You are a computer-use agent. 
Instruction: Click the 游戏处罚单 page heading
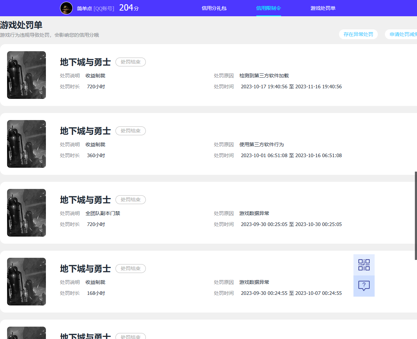tap(21, 25)
